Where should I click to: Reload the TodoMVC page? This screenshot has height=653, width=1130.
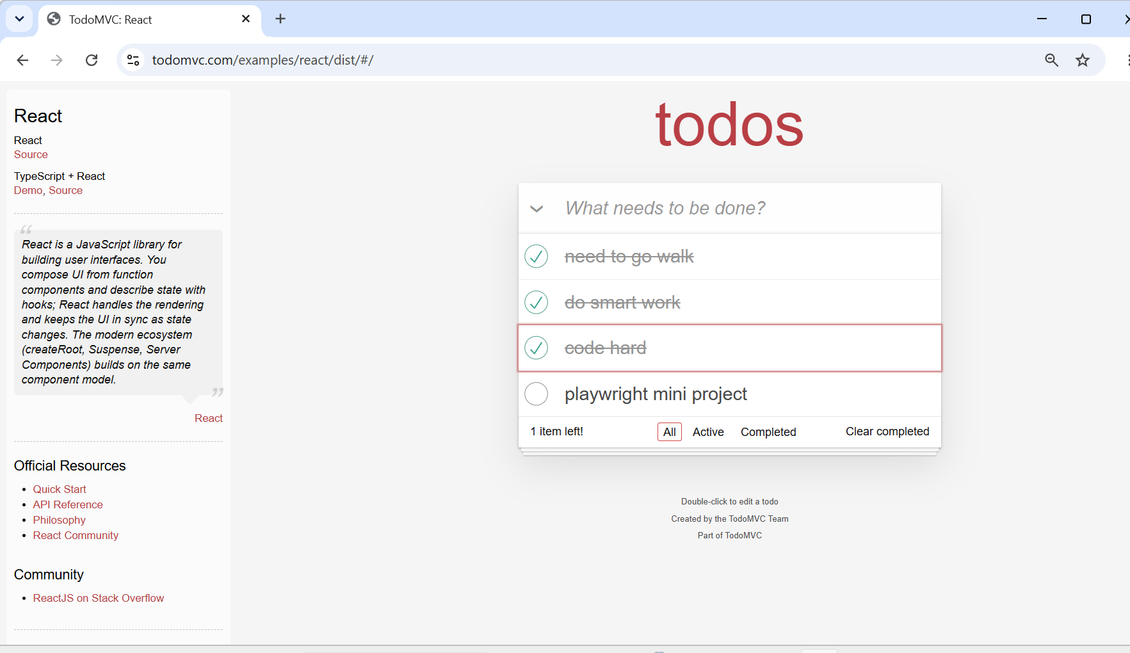click(x=92, y=60)
